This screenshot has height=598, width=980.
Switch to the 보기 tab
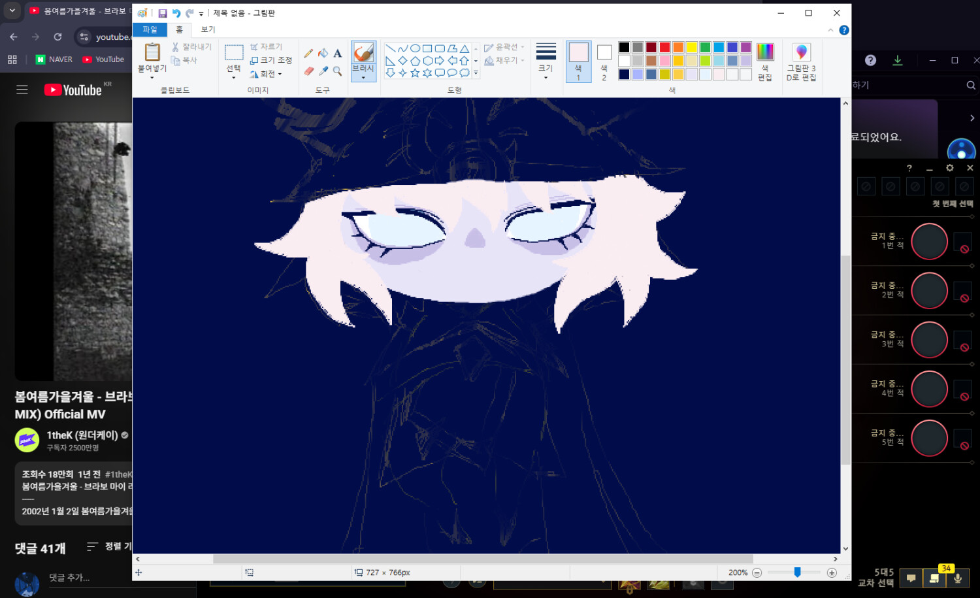click(207, 29)
